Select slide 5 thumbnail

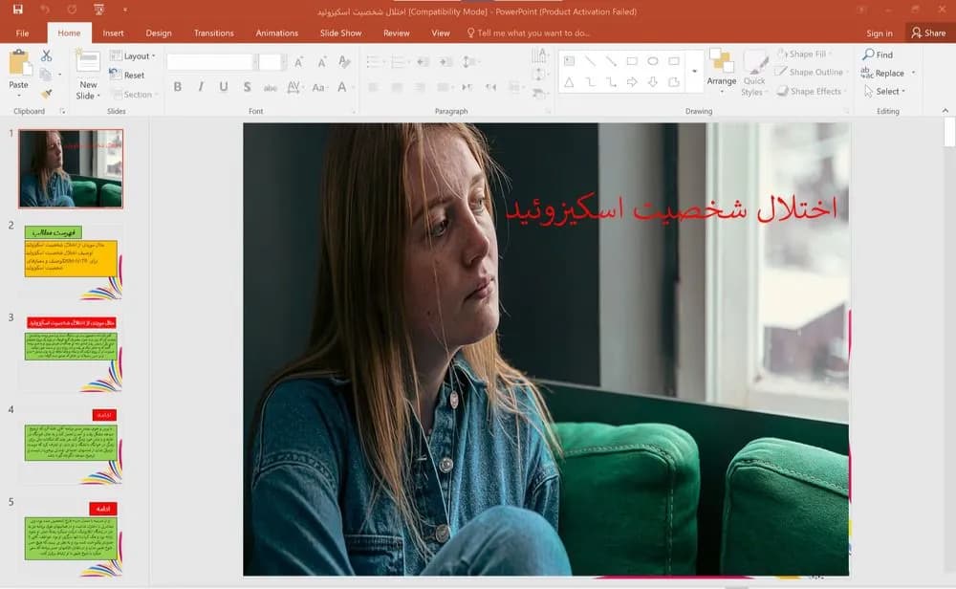71,537
